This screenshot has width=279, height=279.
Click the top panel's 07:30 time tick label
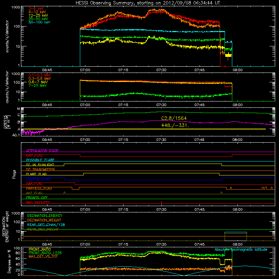pos(161,70)
